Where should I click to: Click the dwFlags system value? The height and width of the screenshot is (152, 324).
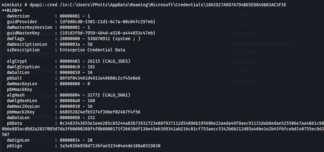coord(100,39)
